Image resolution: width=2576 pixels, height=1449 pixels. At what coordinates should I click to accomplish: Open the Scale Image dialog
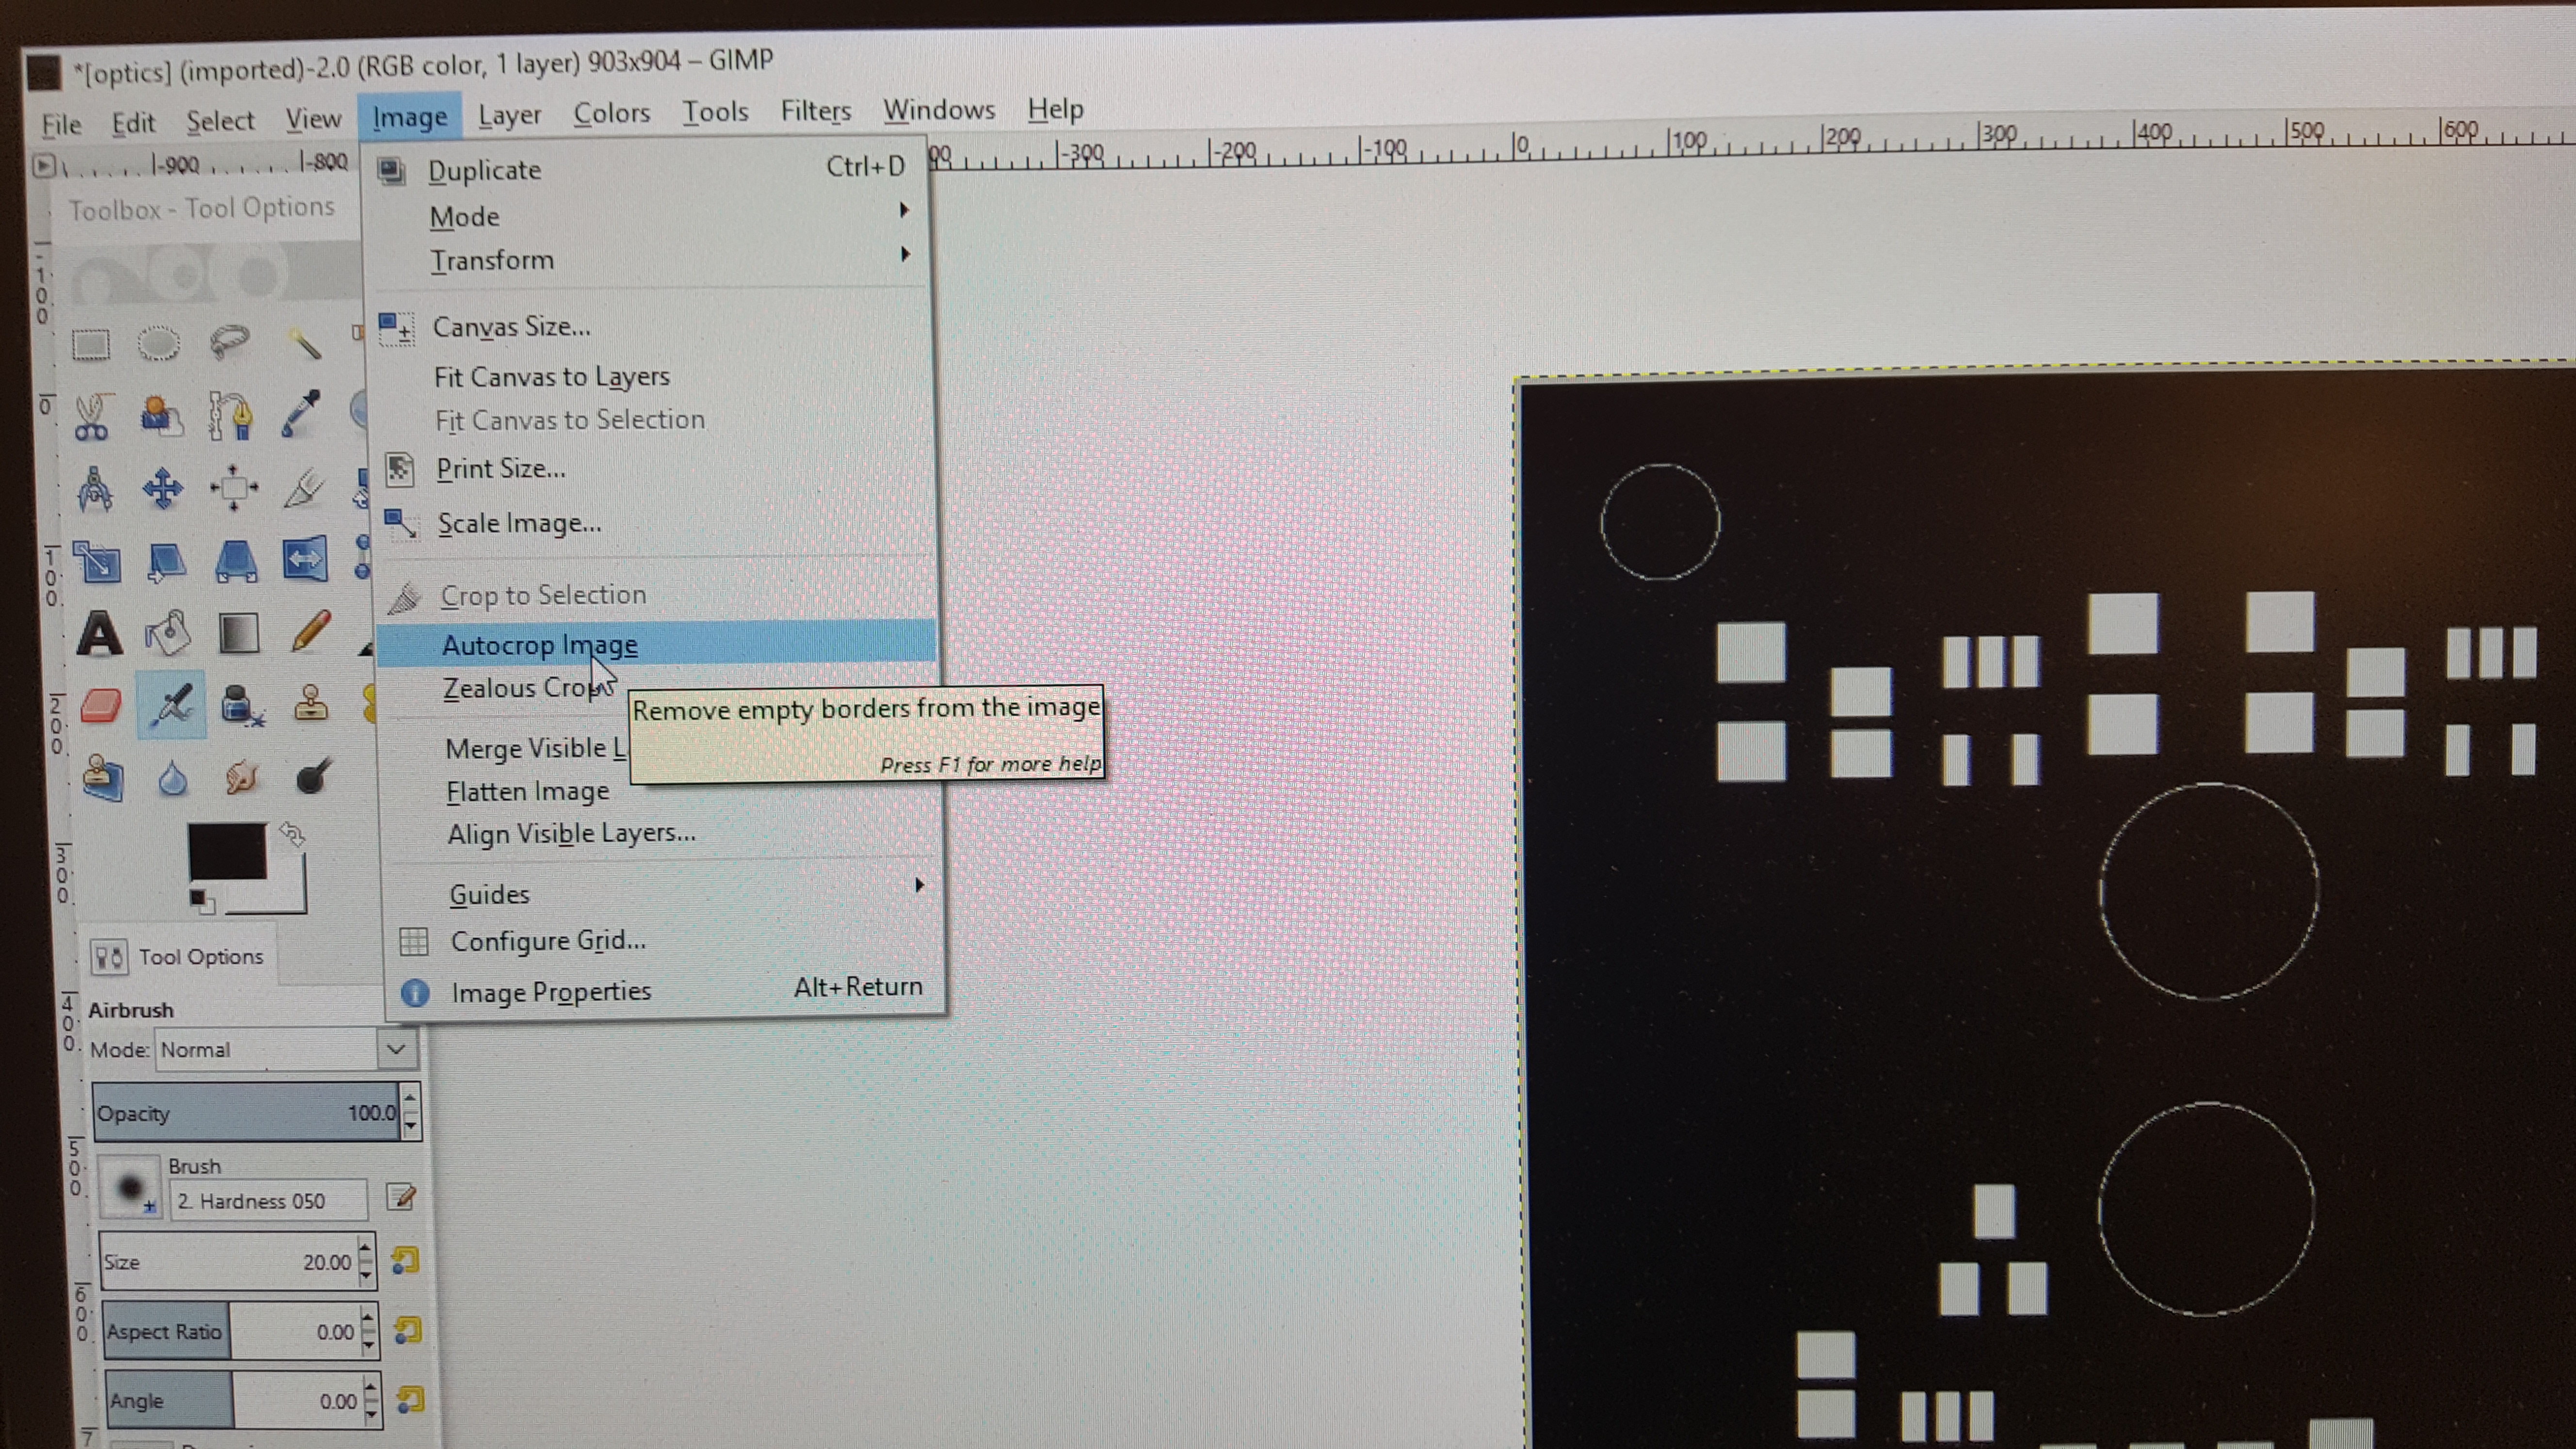pos(658,522)
